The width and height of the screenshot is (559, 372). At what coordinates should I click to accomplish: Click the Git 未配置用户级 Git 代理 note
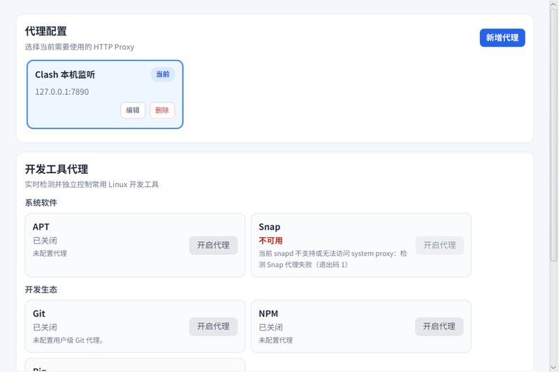click(x=68, y=341)
